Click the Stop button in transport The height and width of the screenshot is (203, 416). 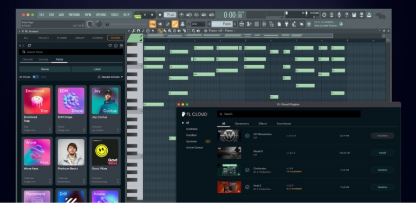pos(152,15)
